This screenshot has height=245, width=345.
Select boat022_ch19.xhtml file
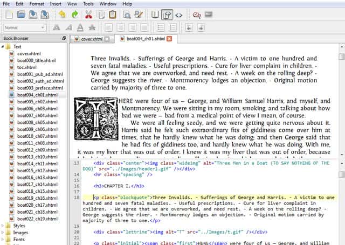coord(37,219)
